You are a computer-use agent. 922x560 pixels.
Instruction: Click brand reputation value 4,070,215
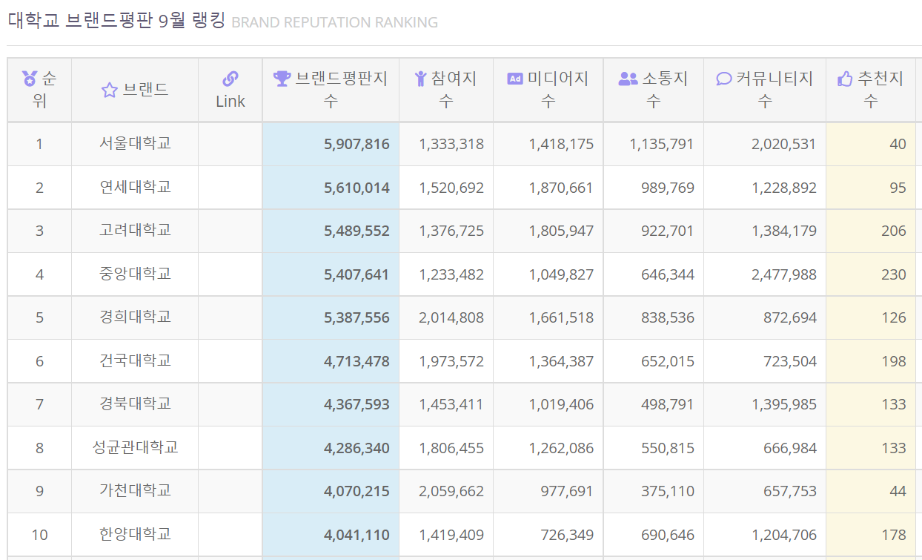tap(356, 491)
